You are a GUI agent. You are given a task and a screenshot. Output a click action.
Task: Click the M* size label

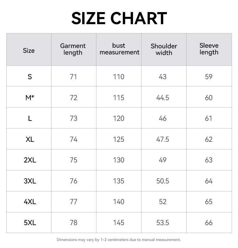[30, 98]
